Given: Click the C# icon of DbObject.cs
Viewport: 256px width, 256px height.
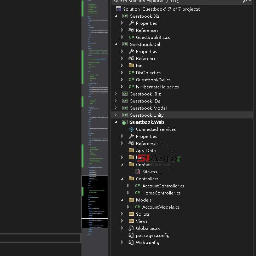Looking at the screenshot, I should (131, 72).
